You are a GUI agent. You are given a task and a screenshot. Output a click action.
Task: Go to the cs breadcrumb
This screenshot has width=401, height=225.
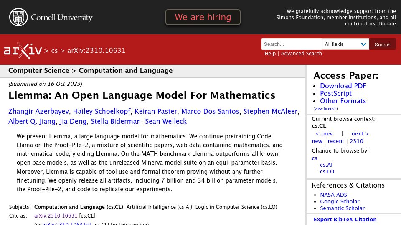tap(54, 50)
